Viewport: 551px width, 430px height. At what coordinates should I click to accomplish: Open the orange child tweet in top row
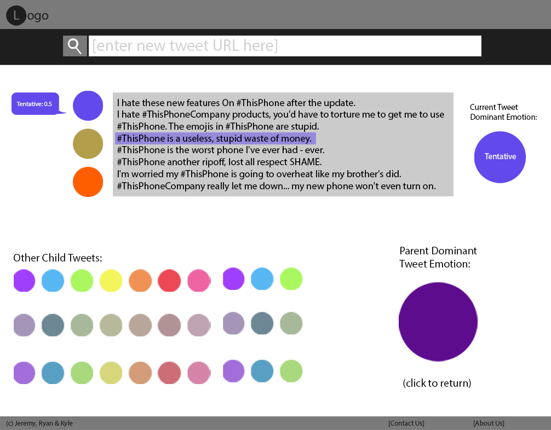[x=140, y=281]
